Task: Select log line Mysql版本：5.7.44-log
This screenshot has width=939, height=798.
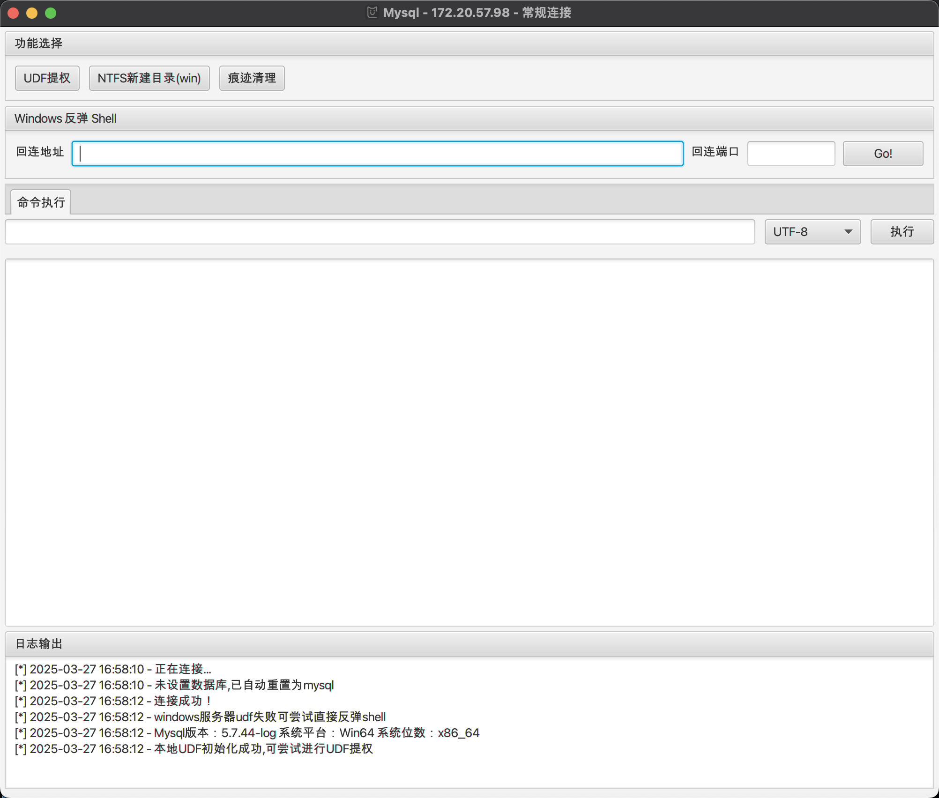Action: pyautogui.click(x=247, y=733)
